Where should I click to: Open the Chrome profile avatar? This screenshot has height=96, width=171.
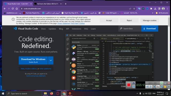click(163, 9)
